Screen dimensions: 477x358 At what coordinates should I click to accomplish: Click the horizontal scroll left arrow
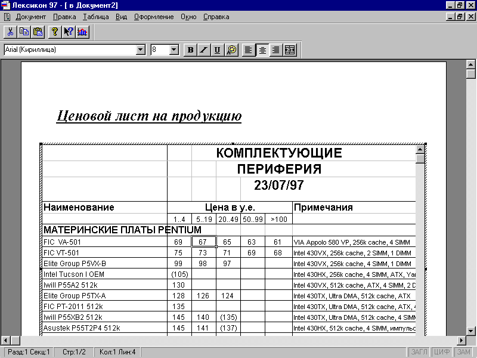pyautogui.click(x=6, y=340)
